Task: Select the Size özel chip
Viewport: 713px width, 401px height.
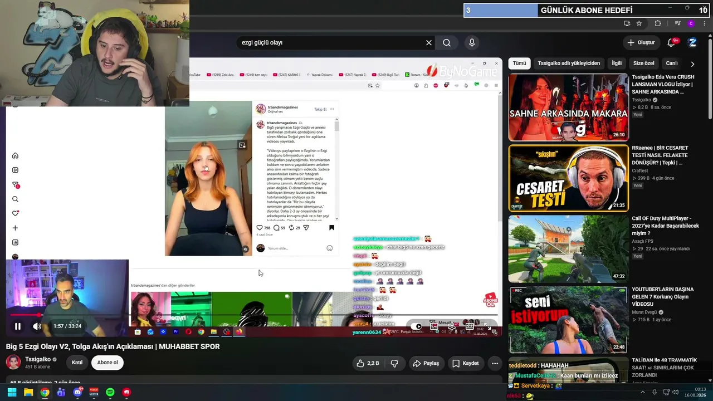Action: click(x=644, y=63)
